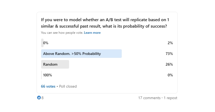The image size is (215, 112).
Task: Click the 73% result figure
Action: coord(169,54)
